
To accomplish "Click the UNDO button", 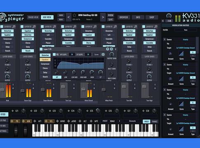I will [x=61, y=15].
